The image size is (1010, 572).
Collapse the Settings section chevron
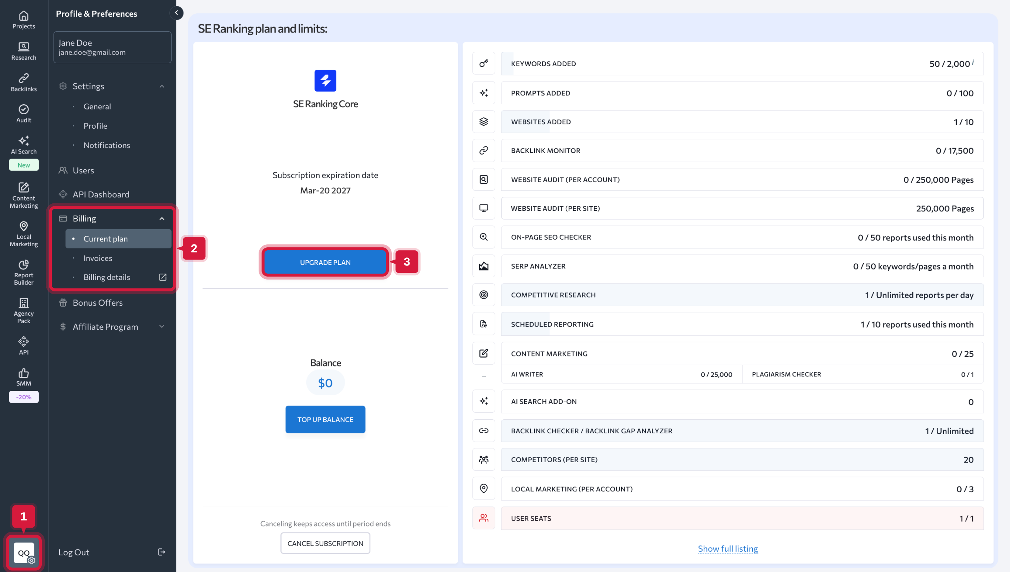162,87
